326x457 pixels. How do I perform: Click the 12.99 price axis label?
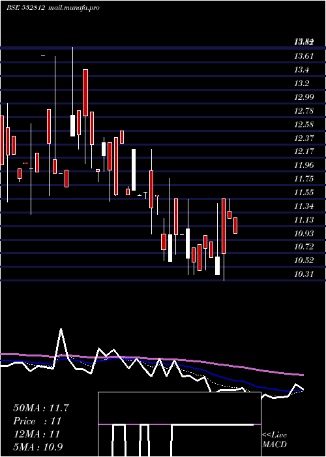[304, 97]
